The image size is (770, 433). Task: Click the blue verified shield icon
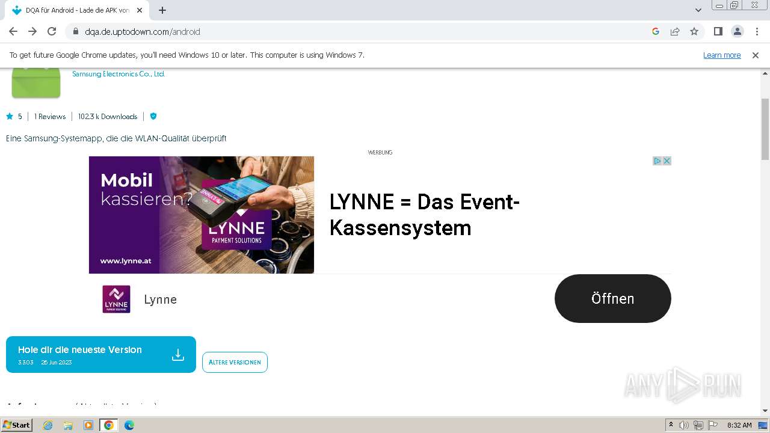tap(153, 117)
